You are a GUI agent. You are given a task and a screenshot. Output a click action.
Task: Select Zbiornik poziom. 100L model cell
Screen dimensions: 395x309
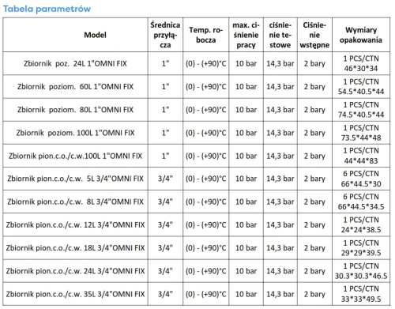point(76,133)
